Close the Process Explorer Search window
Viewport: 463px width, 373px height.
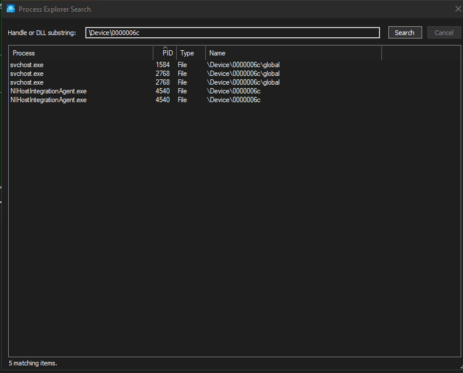(x=458, y=9)
